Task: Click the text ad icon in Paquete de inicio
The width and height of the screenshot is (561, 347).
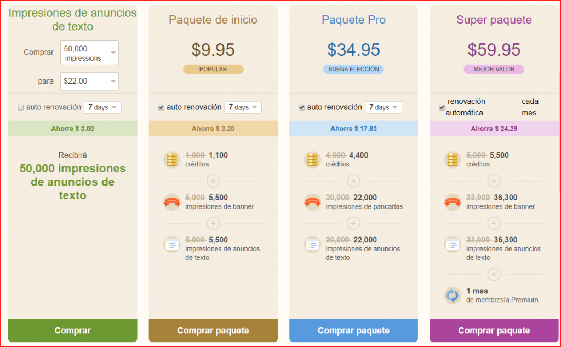Action: (172, 244)
